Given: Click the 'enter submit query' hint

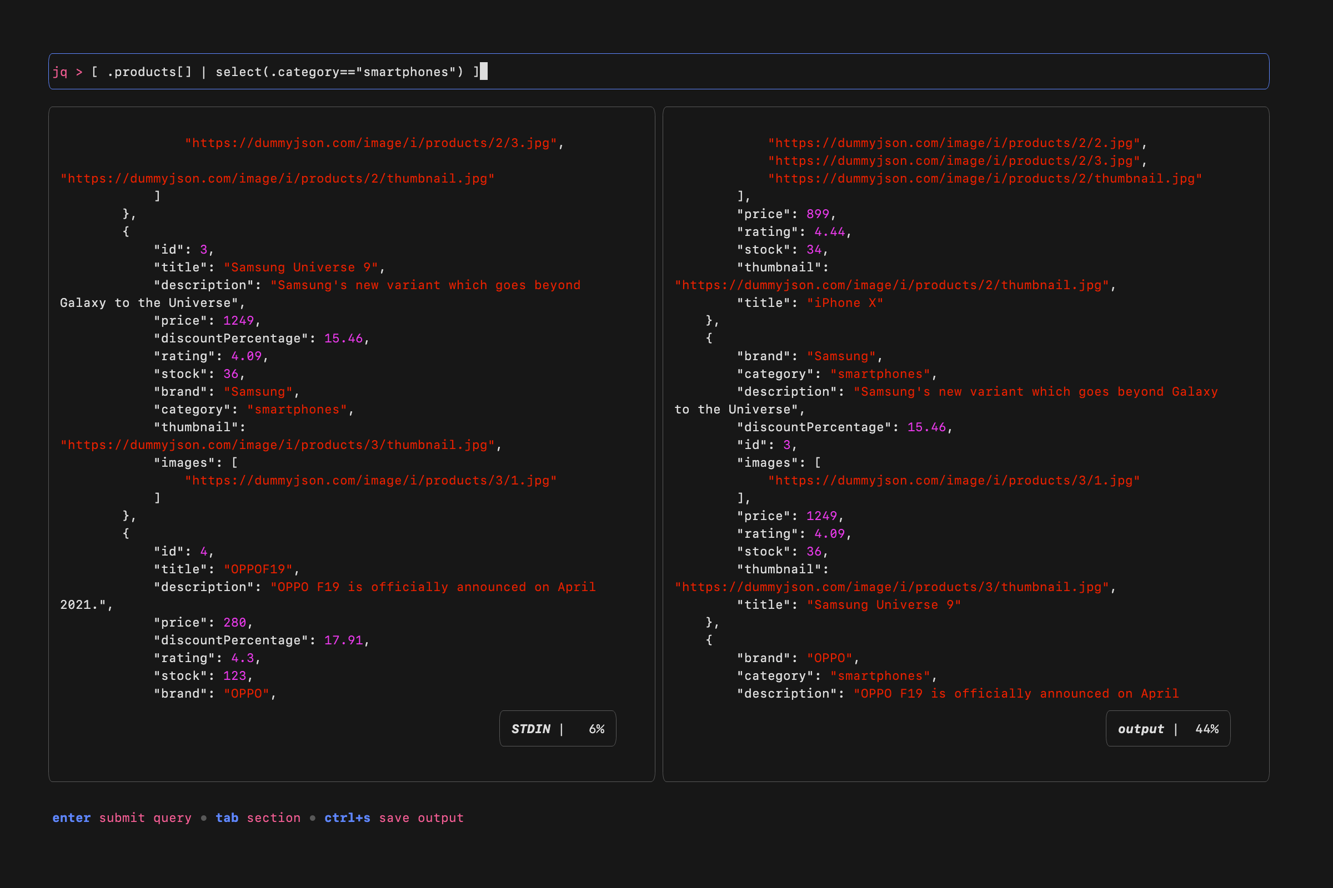Looking at the screenshot, I should tap(122, 817).
